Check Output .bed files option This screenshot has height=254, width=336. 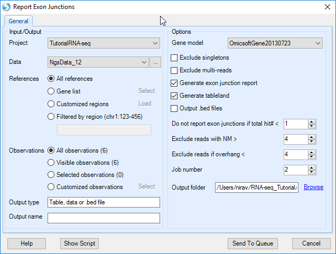coord(174,108)
